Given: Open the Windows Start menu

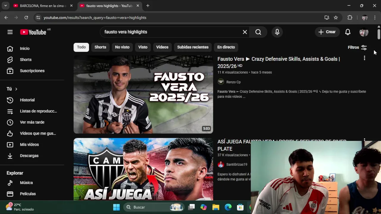Looking at the screenshot, I should tap(116, 207).
